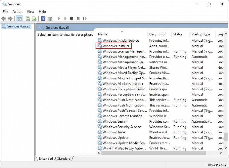Stop the service using the square icon
229x168 pixels.
click(x=72, y=18)
